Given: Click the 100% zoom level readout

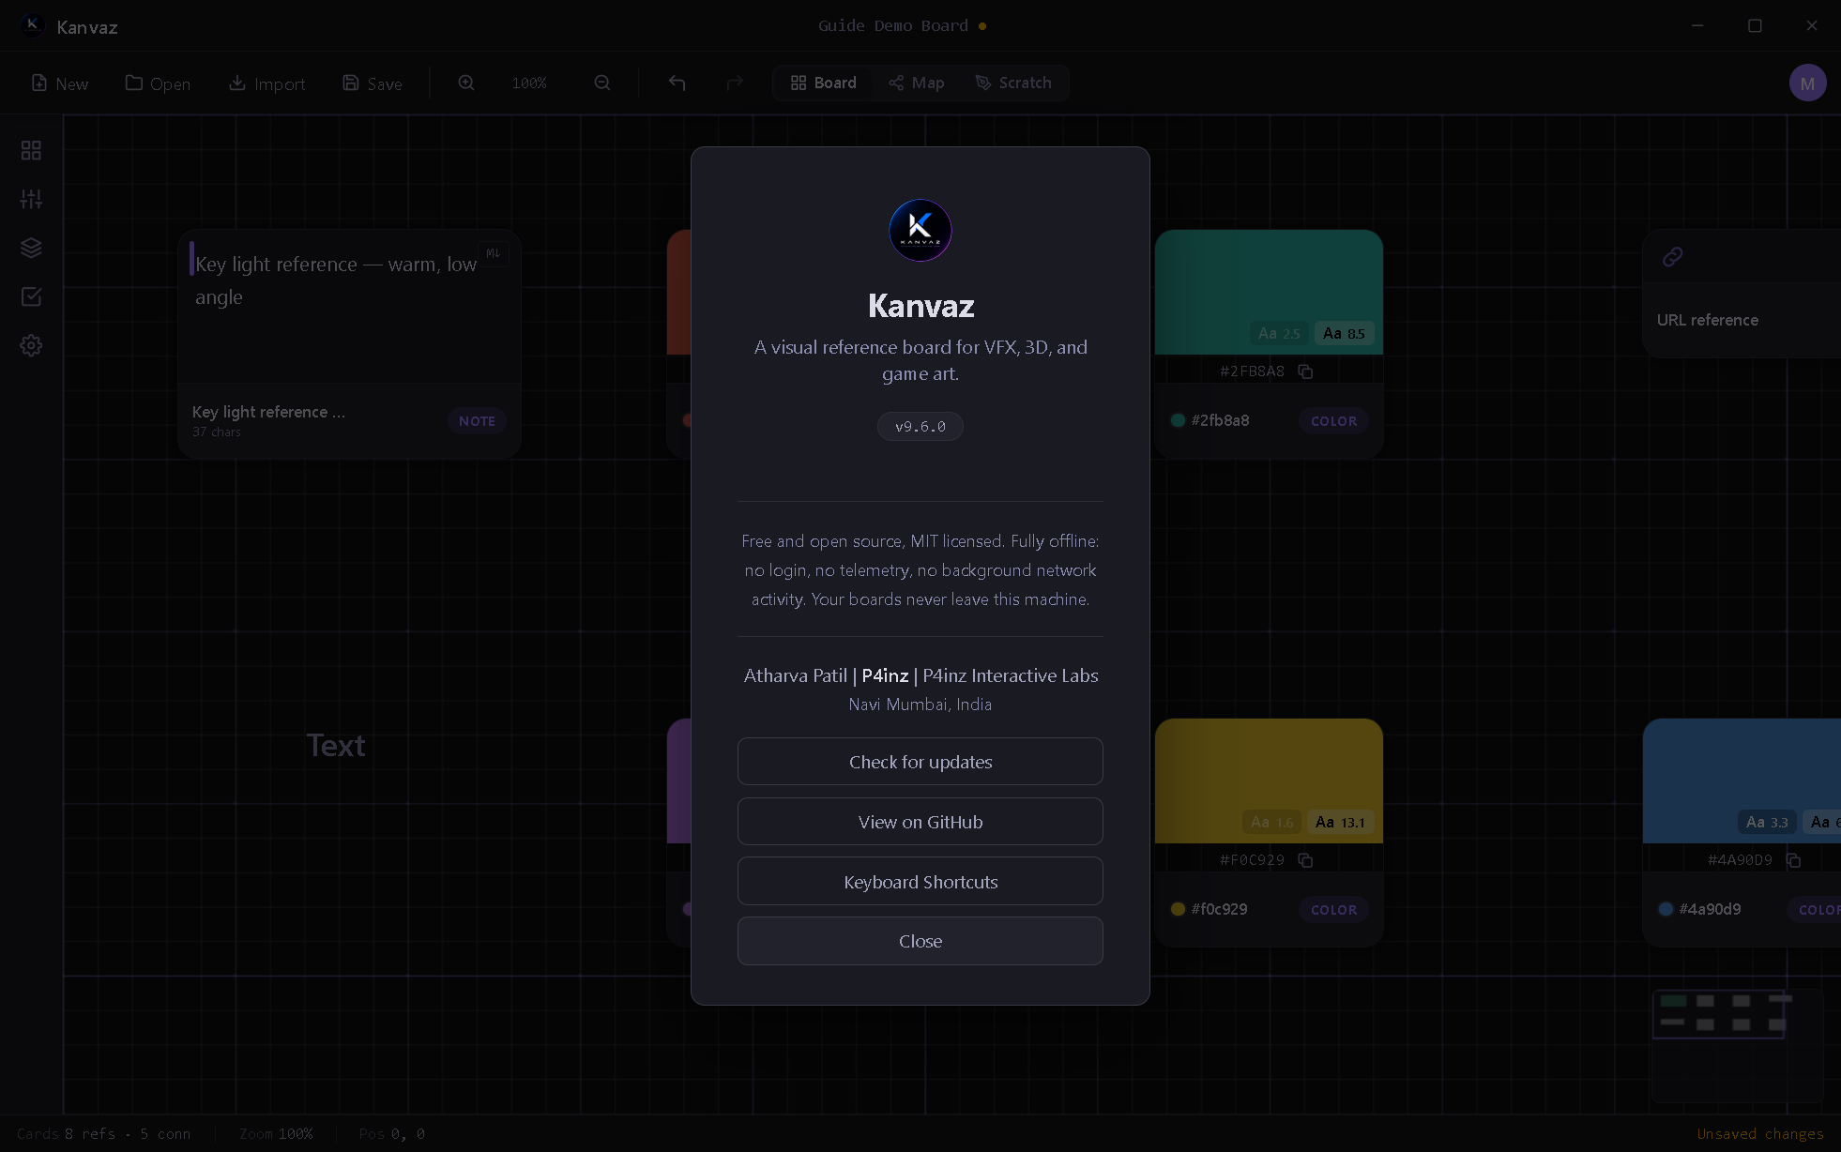Looking at the screenshot, I should coord(529,83).
